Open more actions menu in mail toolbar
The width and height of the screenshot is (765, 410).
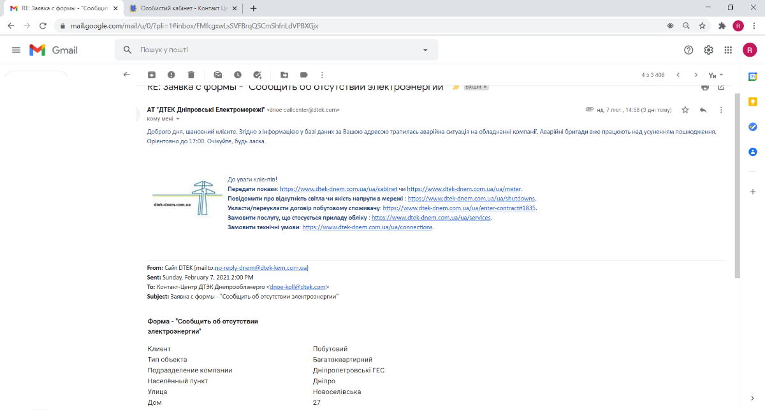point(322,74)
